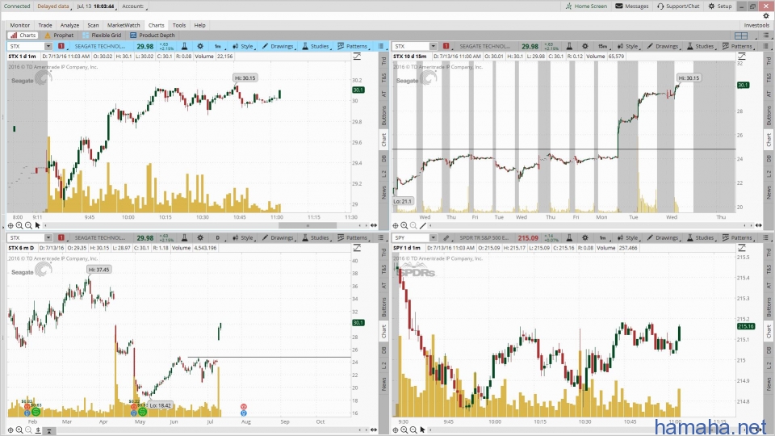
Task: Open the 1m timeframe dropdown in top-left chart
Action: pyautogui.click(x=219, y=47)
